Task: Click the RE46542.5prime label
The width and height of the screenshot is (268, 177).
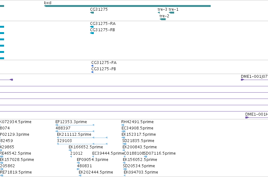Action: (x=15, y=153)
